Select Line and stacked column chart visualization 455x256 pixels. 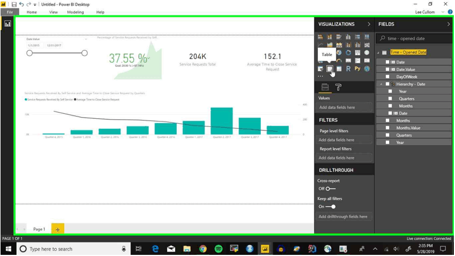pos(348,45)
